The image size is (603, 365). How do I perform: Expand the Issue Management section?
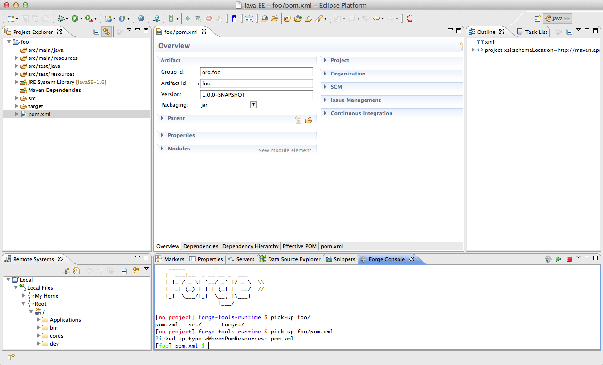(325, 100)
